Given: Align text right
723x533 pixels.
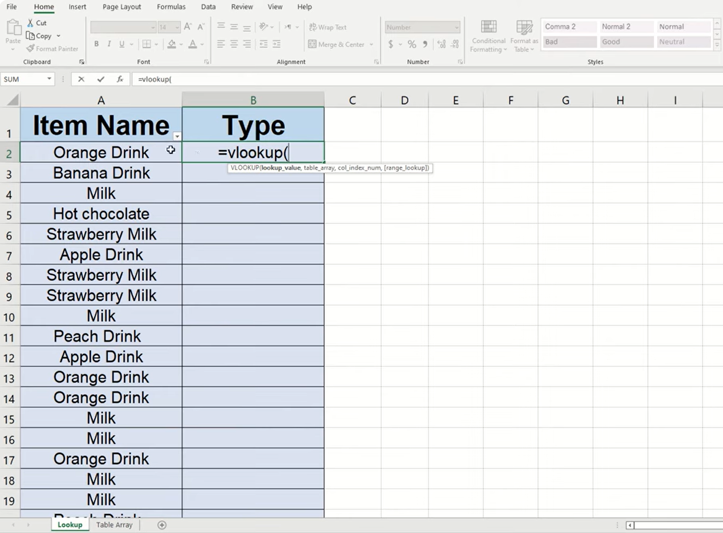Looking at the screenshot, I should (247, 44).
